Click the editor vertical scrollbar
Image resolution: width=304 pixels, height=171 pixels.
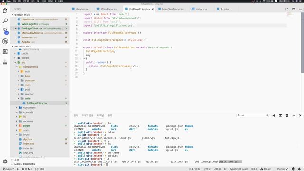click(302, 43)
